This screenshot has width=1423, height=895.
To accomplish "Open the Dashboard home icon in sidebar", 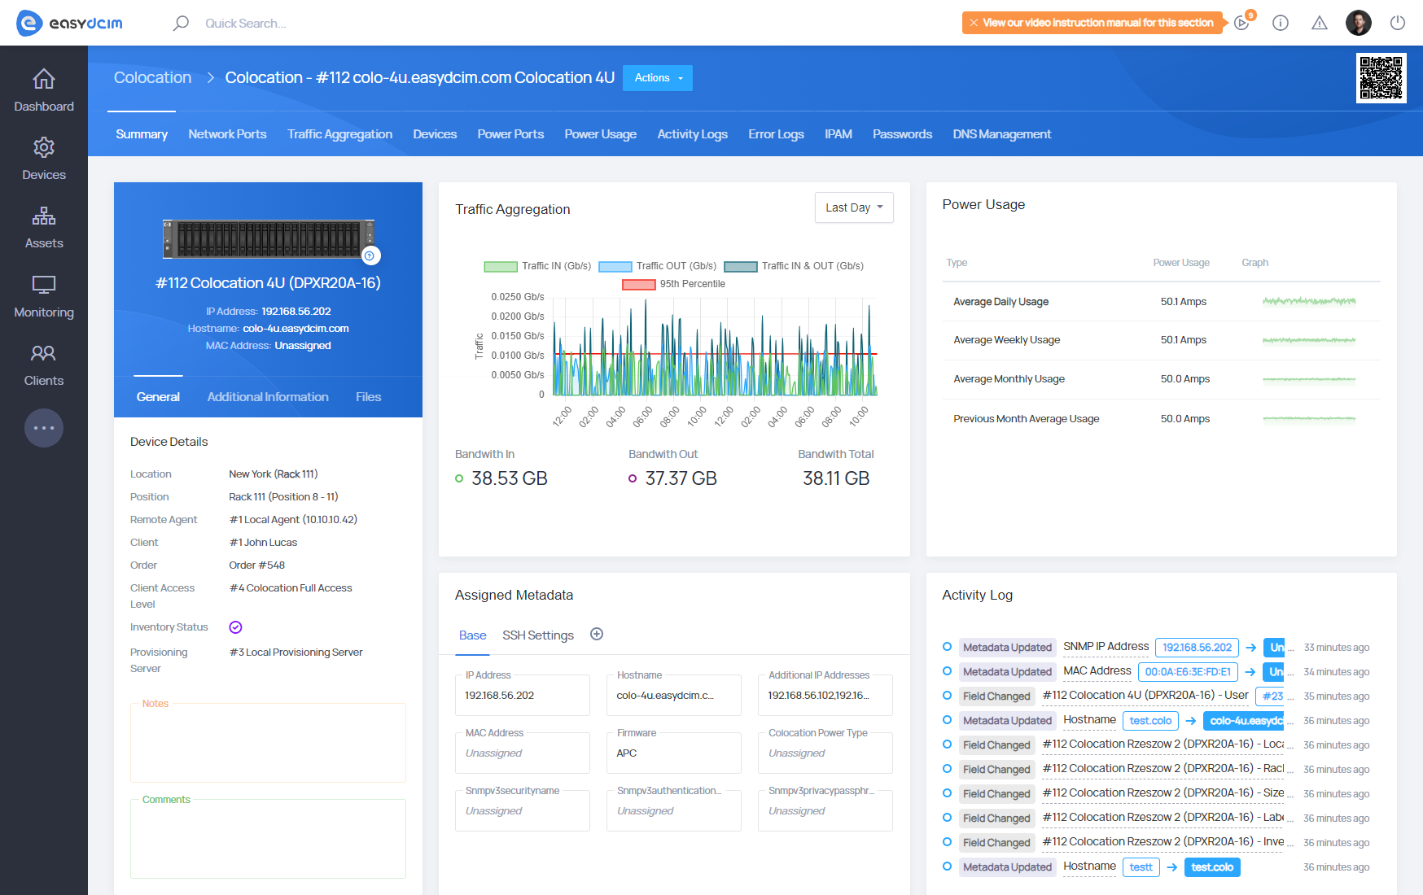I will [44, 80].
